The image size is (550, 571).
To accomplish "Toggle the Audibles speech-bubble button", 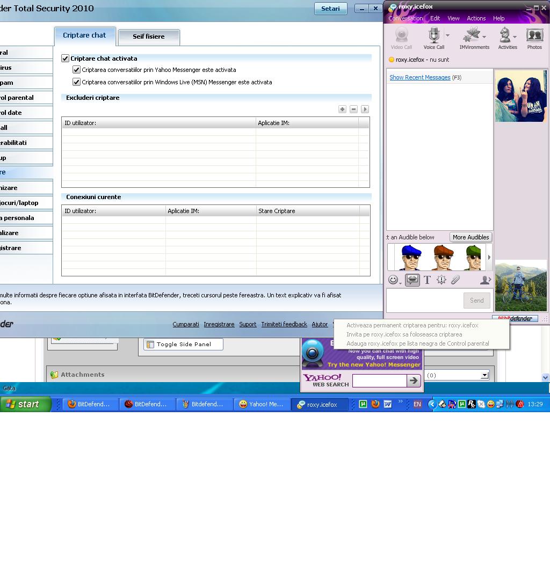I will tap(412, 280).
